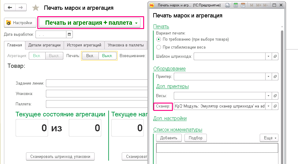Expand the Шаблон штрихкода dropdown arrow
Screen dimensions: 298x164
[268, 56]
